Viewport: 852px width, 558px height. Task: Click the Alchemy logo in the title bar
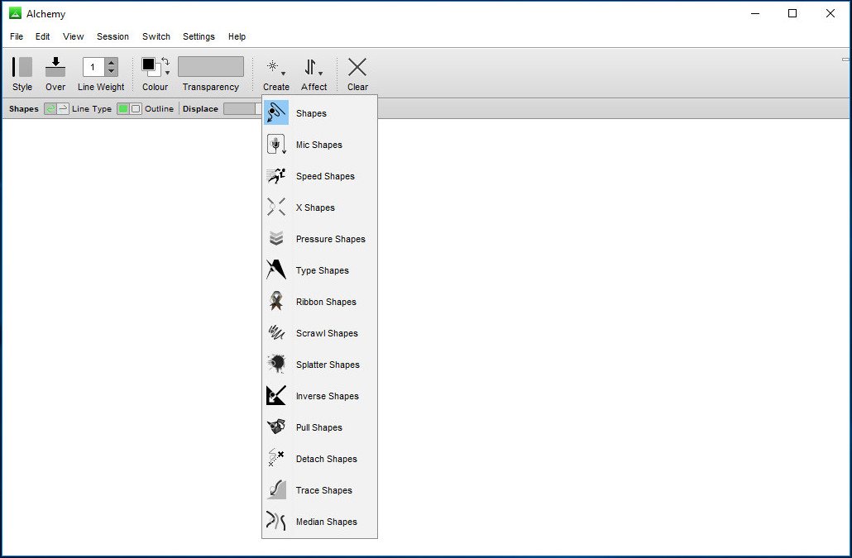tap(15, 13)
